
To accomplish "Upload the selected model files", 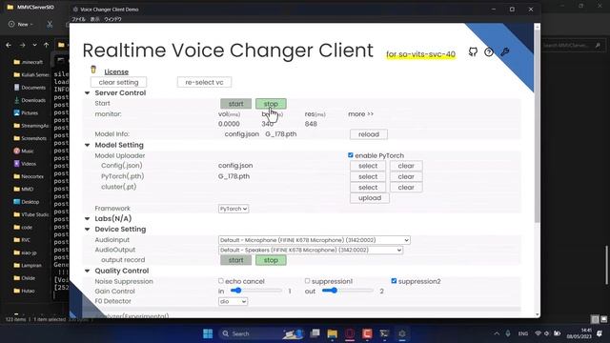I will coord(370,198).
